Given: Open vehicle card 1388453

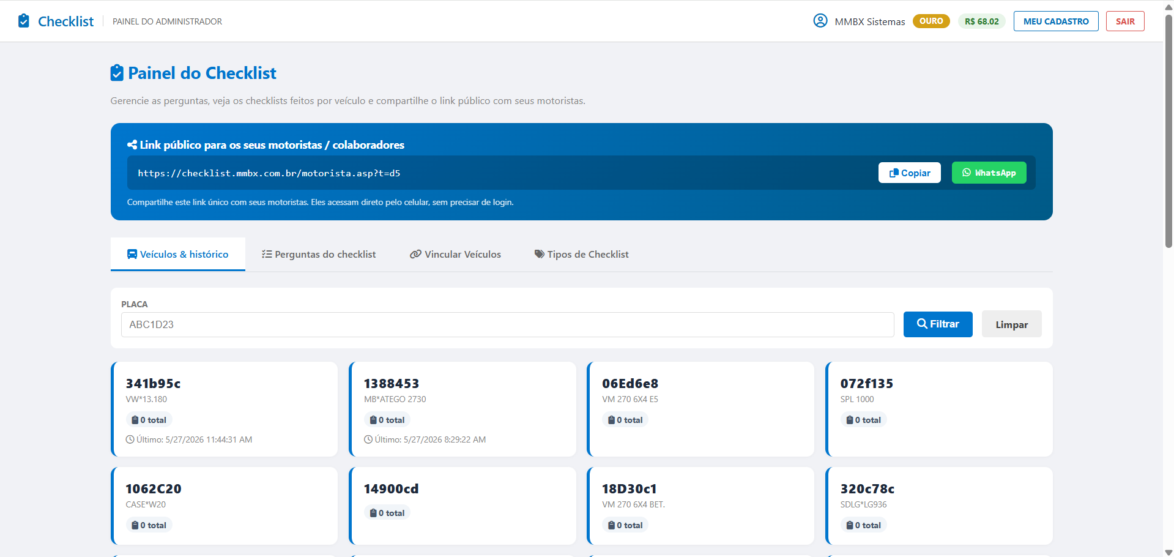Looking at the screenshot, I should click(x=463, y=409).
